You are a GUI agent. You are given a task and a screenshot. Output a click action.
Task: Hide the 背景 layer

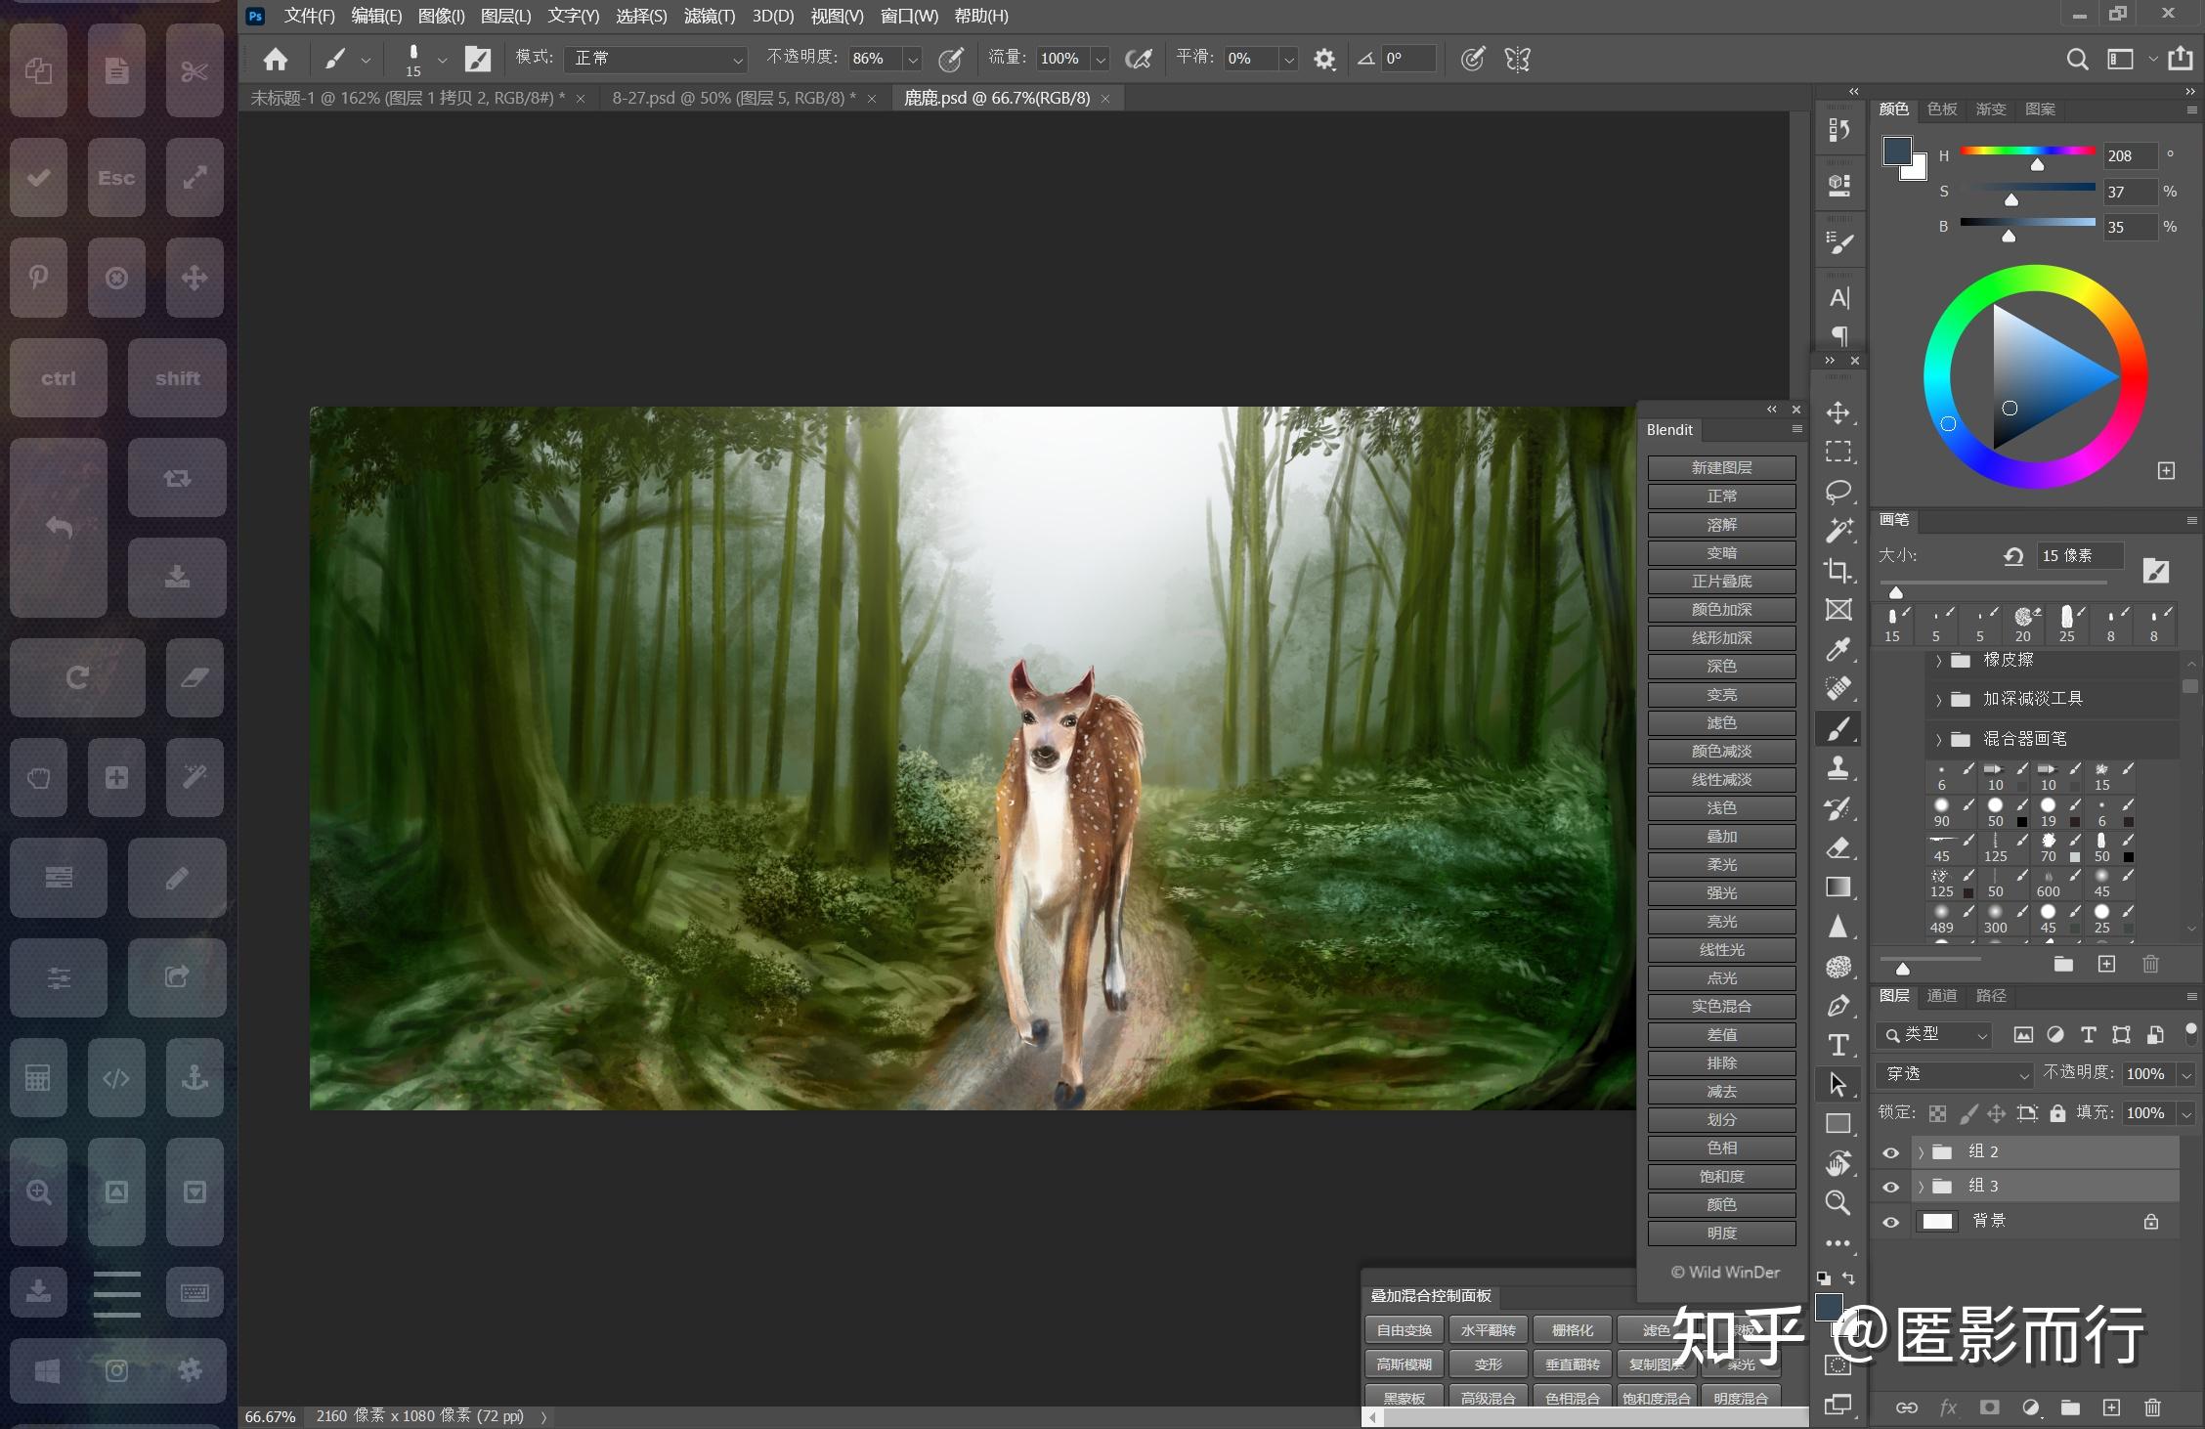(1891, 1222)
